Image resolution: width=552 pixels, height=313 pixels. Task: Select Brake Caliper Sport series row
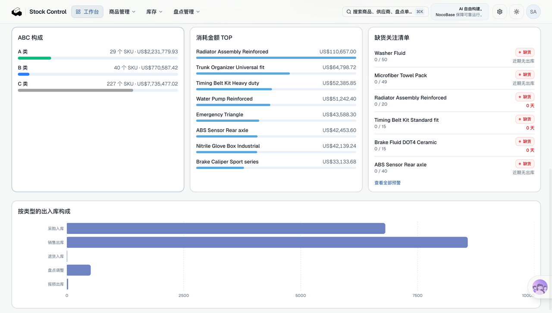(x=276, y=164)
